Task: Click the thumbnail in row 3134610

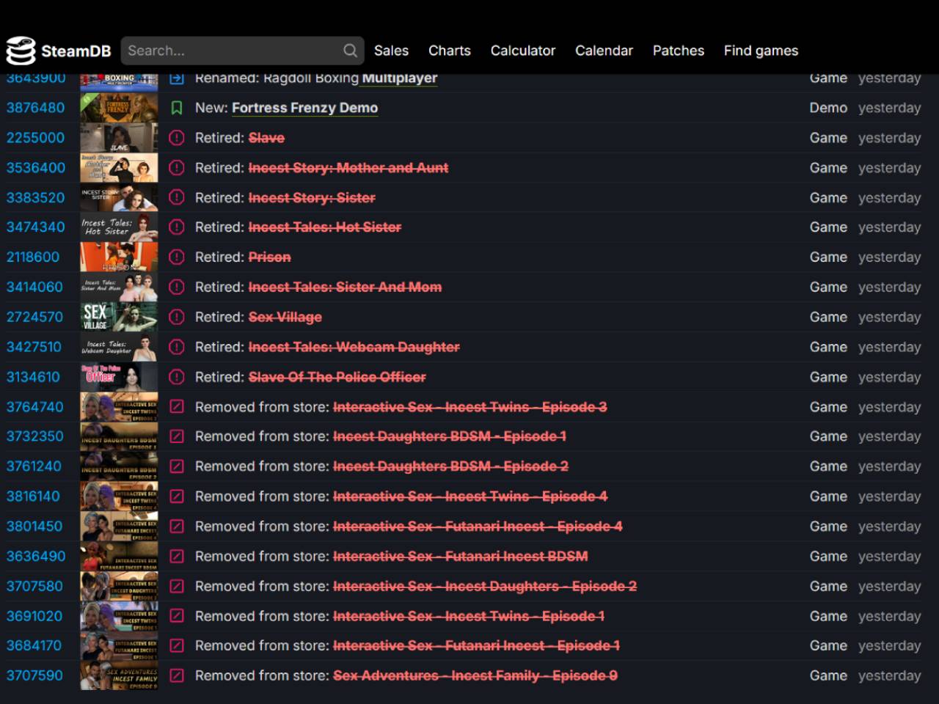Action: (x=119, y=377)
